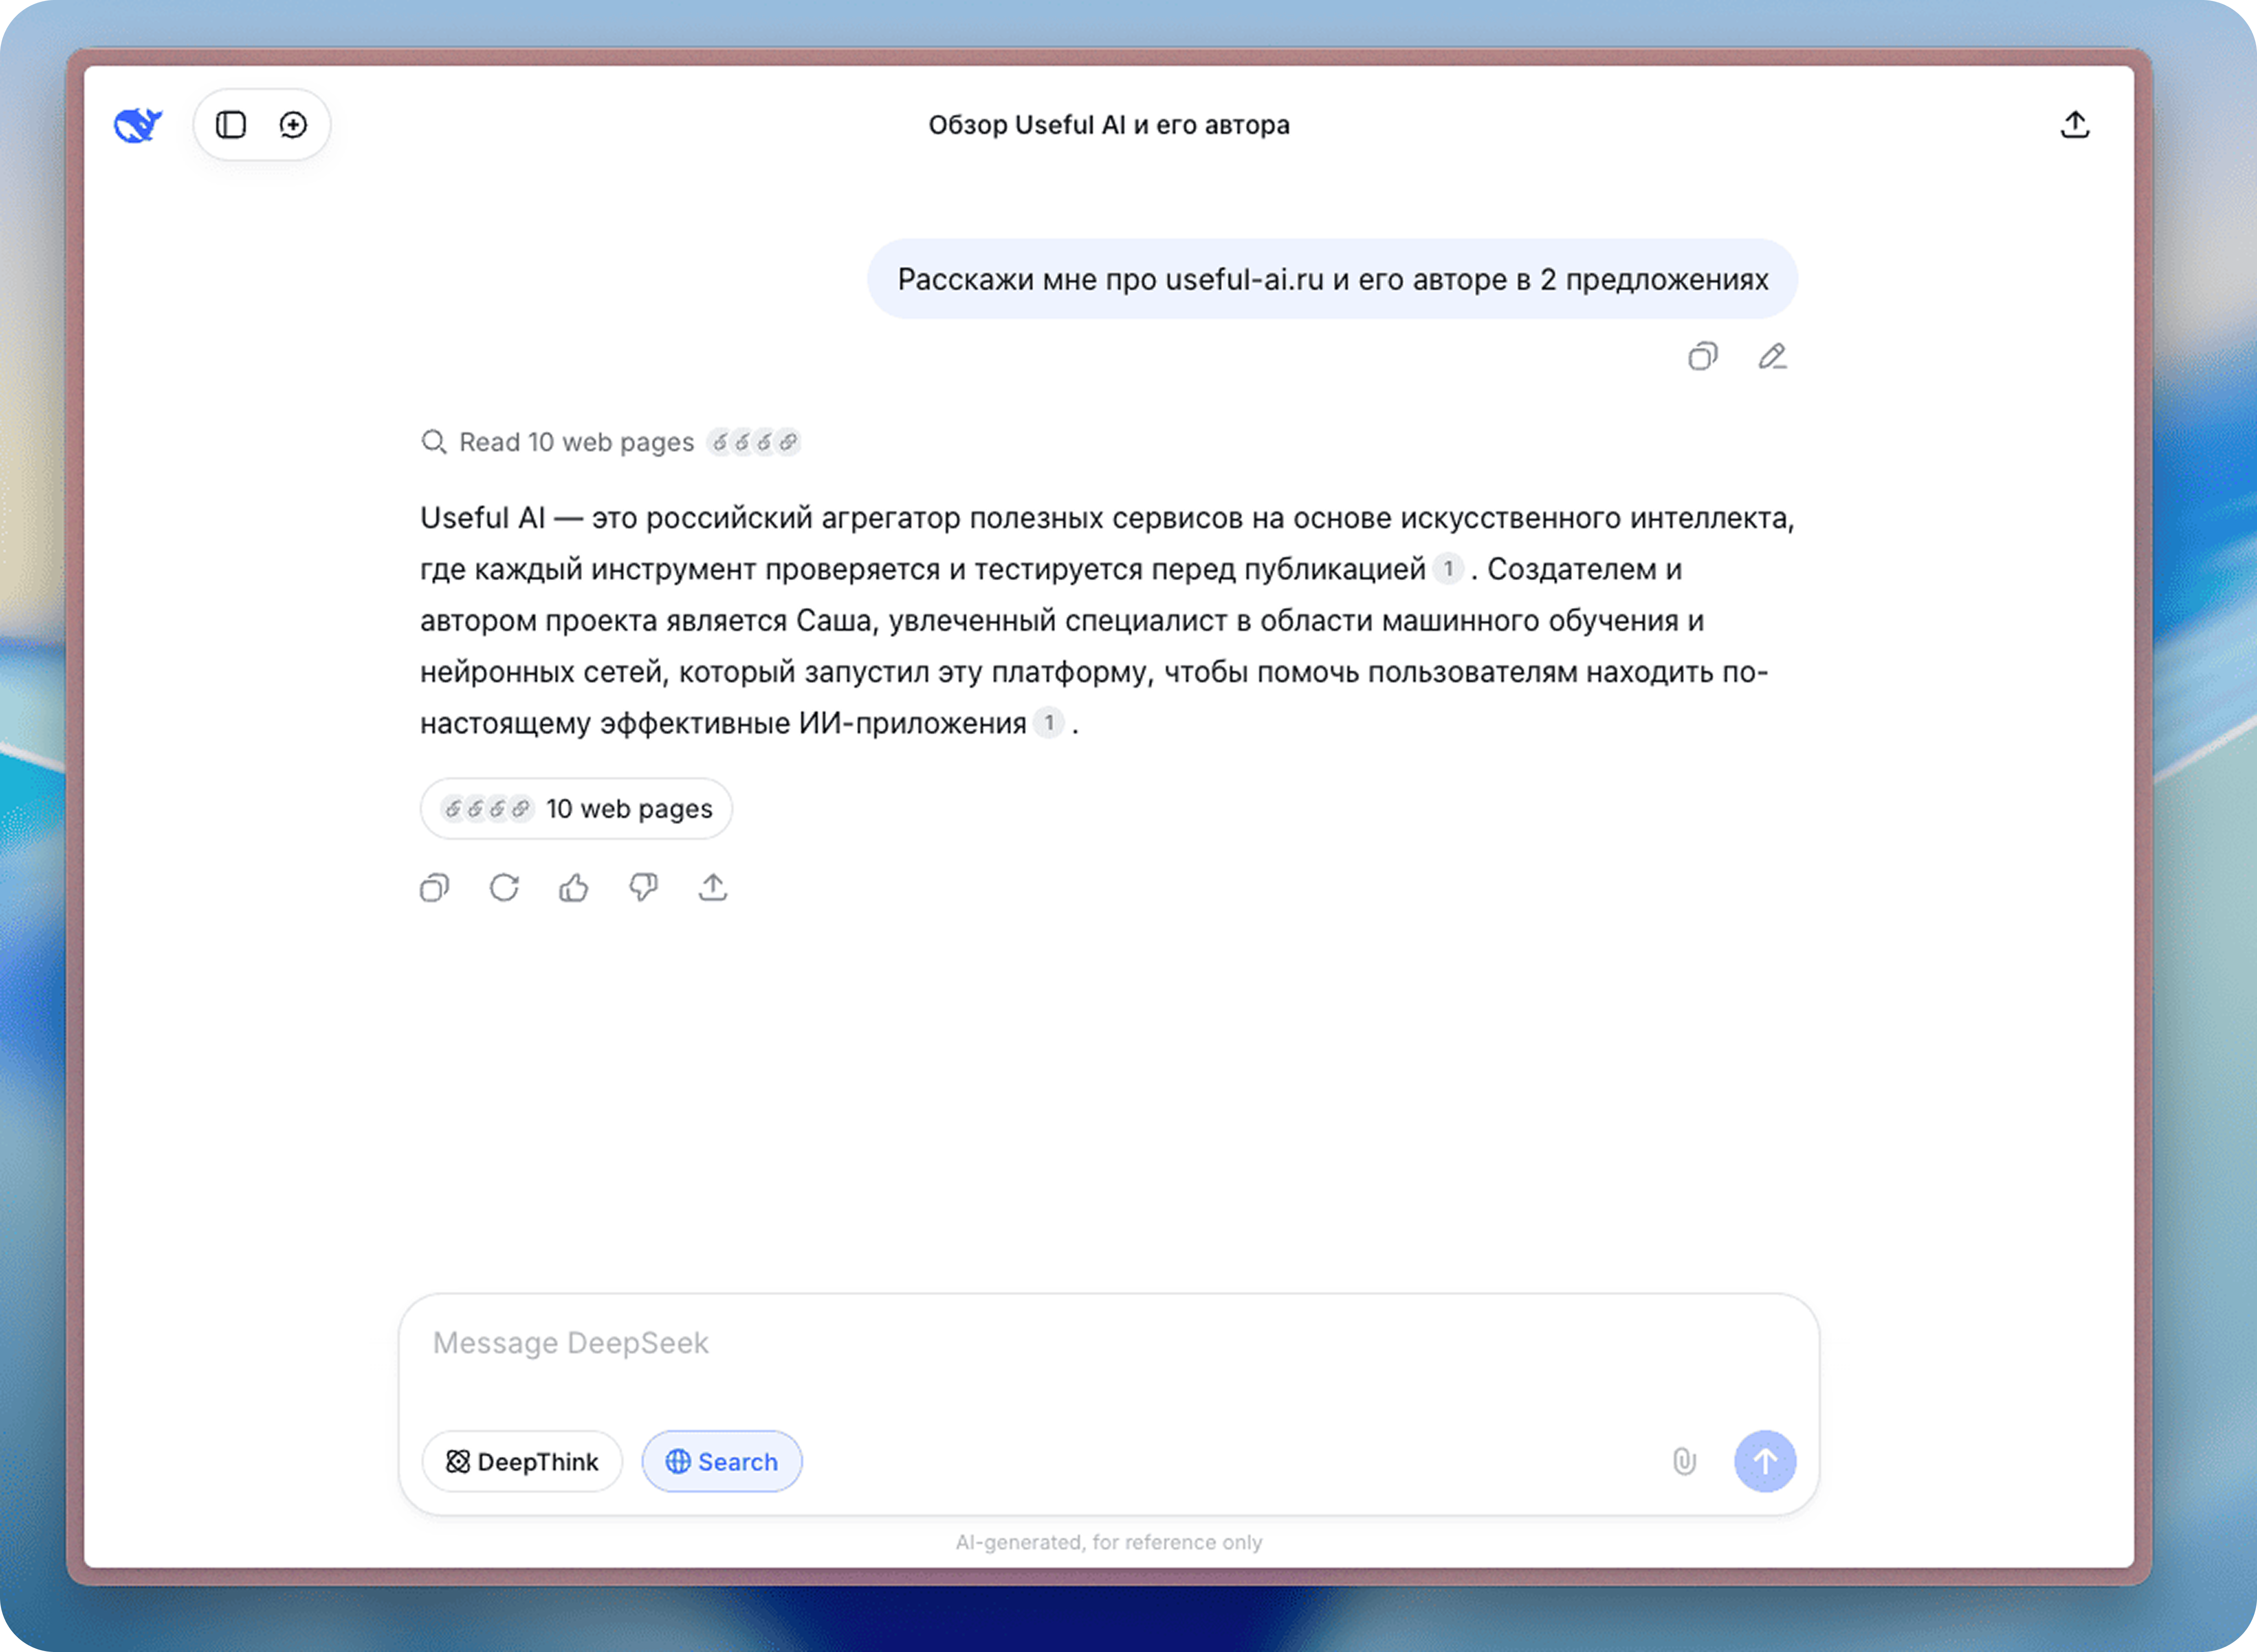Attach a file with the paperclip
Screen dimensions: 2257x1652
click(1685, 1461)
